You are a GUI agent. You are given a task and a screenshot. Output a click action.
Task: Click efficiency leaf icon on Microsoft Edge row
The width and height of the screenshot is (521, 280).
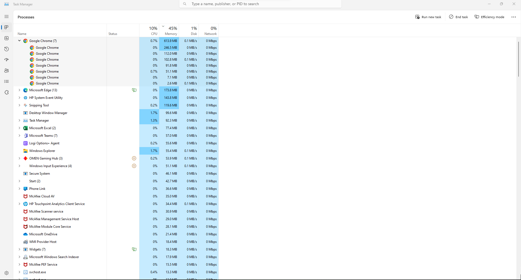[134, 90]
